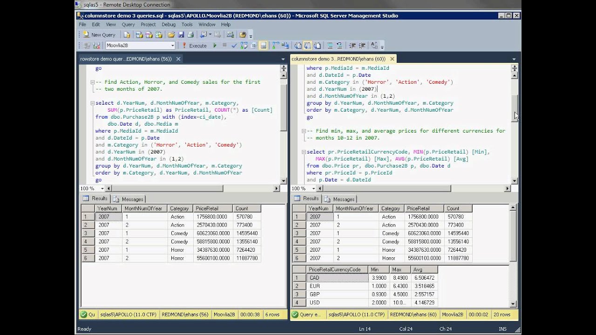The height and width of the screenshot is (335, 596).
Task: Toggle Include Client Statistics
Action: pos(285,46)
